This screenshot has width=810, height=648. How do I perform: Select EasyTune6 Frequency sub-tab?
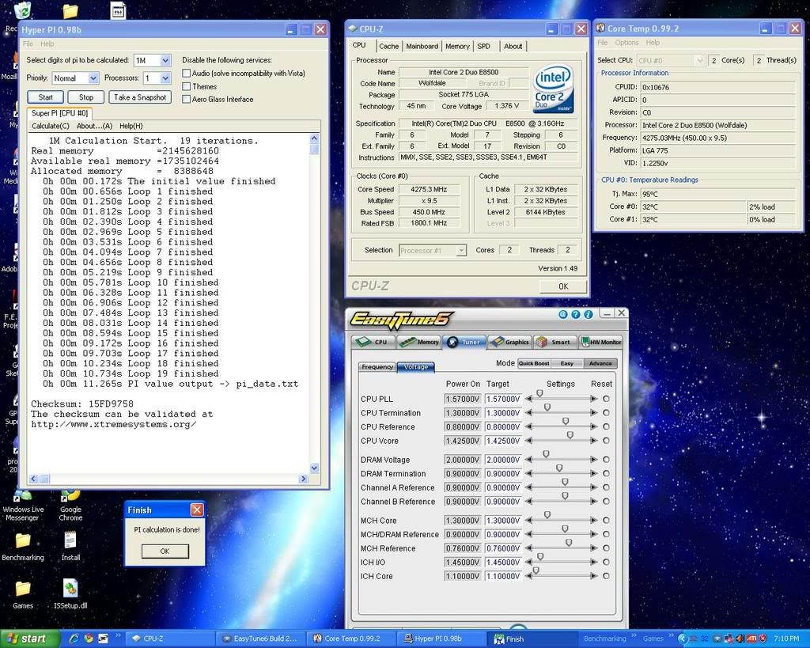click(377, 367)
